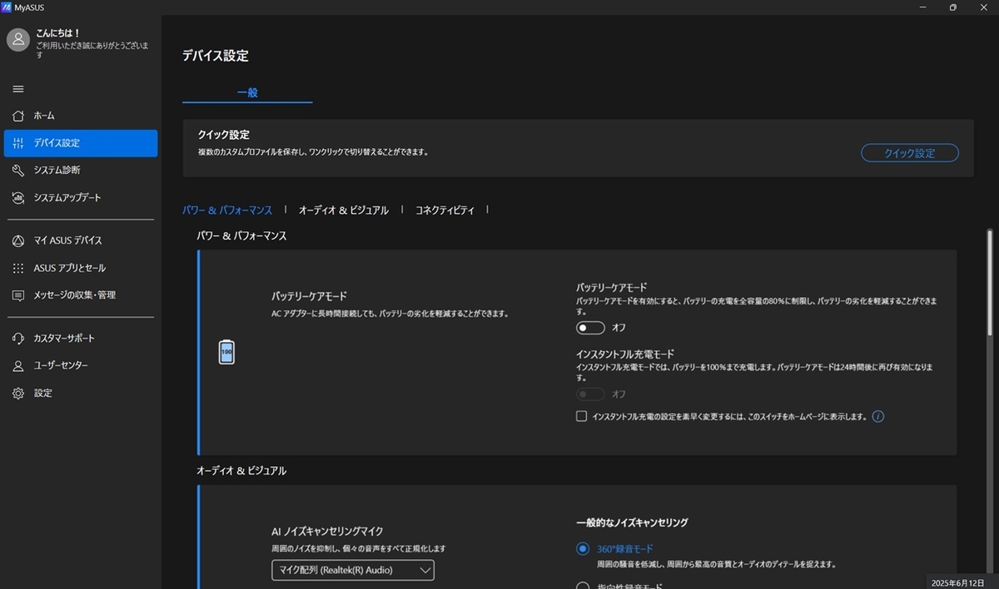The width and height of the screenshot is (999, 589).
Task: Jump to パワー & パフォーマンス section link
Action: tap(227, 210)
